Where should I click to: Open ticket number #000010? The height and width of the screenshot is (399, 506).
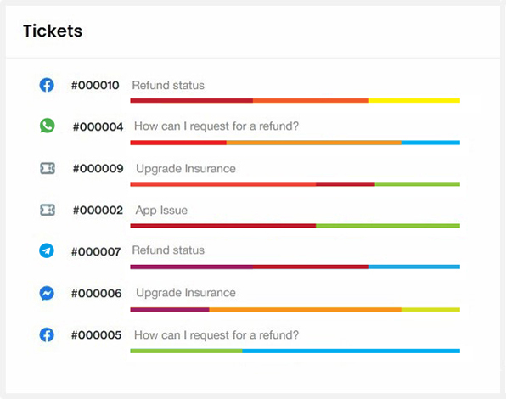pos(95,86)
